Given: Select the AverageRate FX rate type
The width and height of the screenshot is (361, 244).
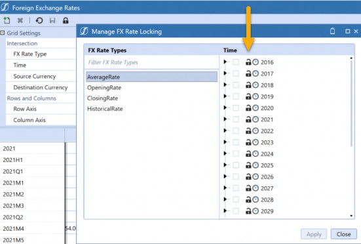Looking at the screenshot, I should (151, 77).
